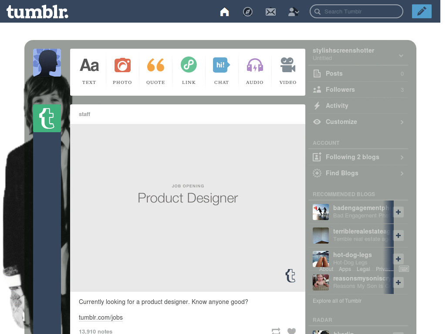Click Explore all of Tumblr

tap(337, 301)
